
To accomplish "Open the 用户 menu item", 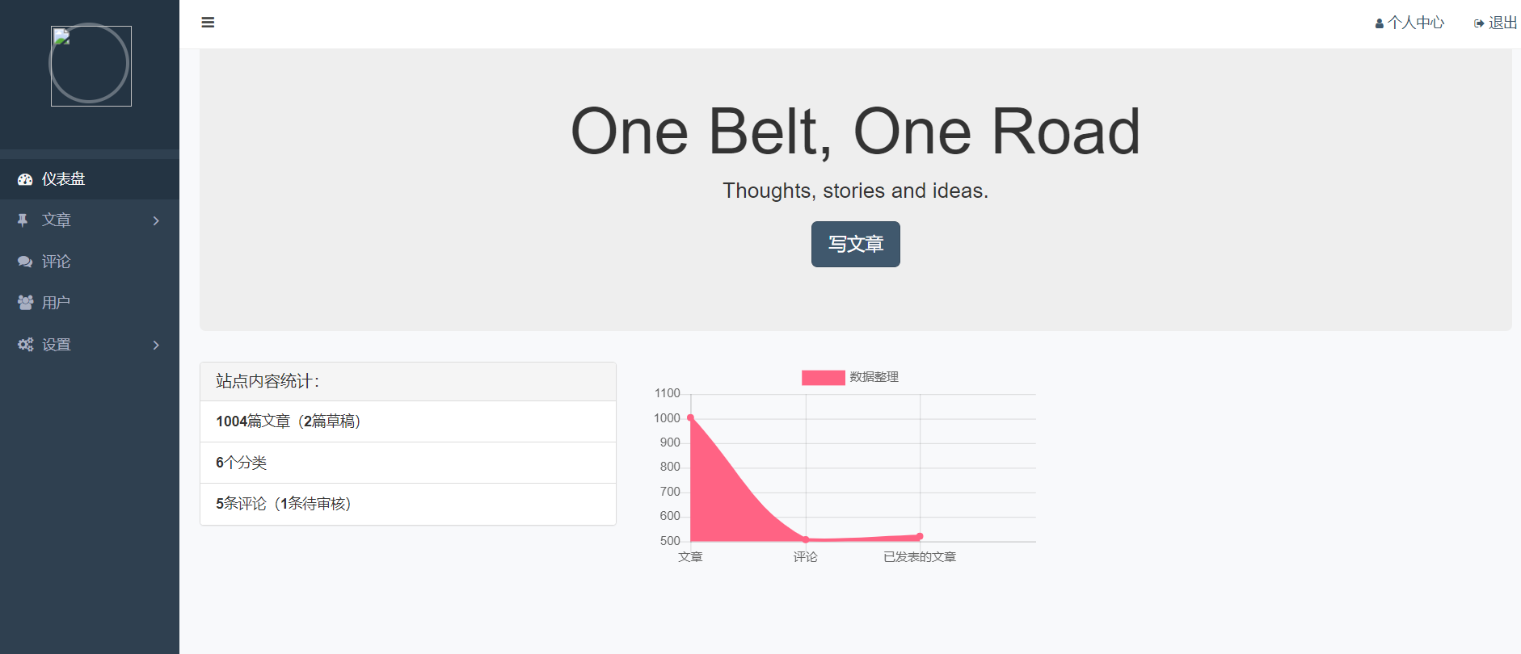I will coord(57,303).
